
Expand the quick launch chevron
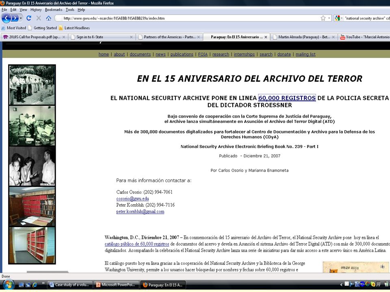(x=43, y=283)
